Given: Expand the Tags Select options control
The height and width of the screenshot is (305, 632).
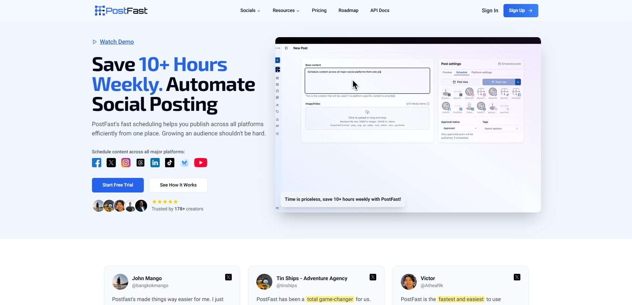Looking at the screenshot, I should 501,128.
